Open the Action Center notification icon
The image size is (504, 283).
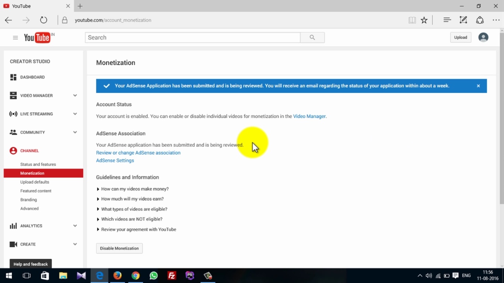(x=456, y=276)
